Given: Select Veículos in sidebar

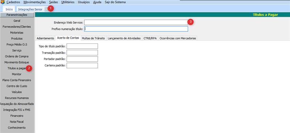Looking at the screenshot, I should pyautogui.click(x=17, y=92).
